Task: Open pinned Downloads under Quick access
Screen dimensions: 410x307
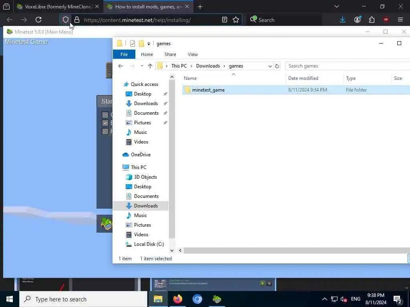Action: pyautogui.click(x=146, y=104)
